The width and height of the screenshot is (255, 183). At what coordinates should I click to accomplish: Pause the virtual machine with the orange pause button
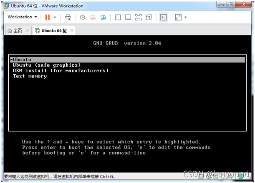click(x=47, y=17)
